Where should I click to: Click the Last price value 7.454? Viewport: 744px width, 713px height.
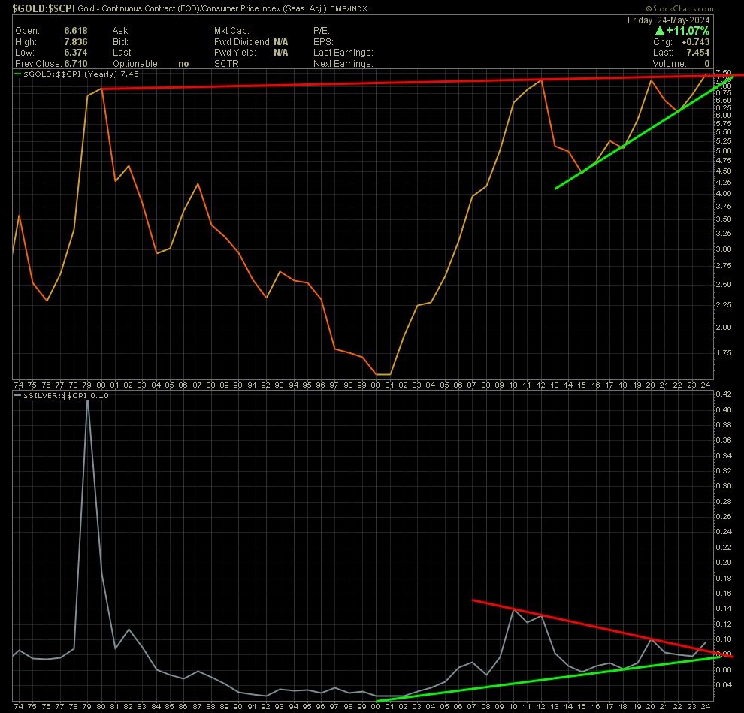(697, 53)
